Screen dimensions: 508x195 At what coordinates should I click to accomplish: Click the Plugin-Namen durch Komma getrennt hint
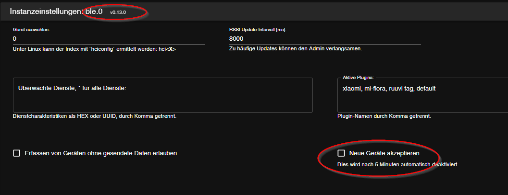tap(384, 116)
